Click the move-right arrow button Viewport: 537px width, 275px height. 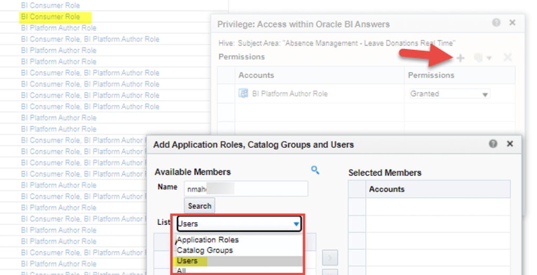[x=330, y=258]
